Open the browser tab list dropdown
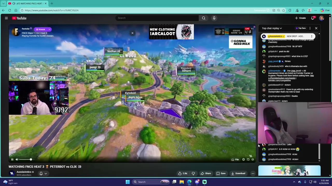332x186 pixels. [3, 3]
